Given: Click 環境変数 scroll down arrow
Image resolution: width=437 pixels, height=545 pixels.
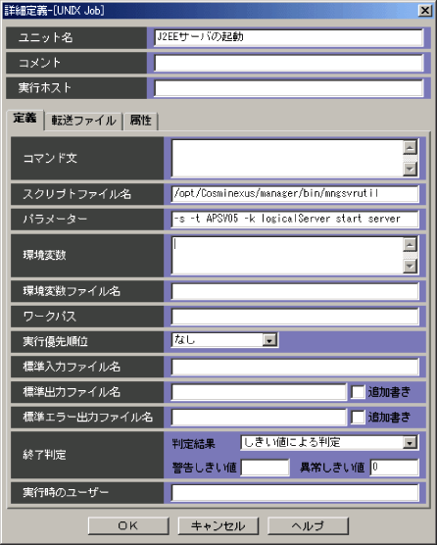Looking at the screenshot, I should click(x=411, y=267).
